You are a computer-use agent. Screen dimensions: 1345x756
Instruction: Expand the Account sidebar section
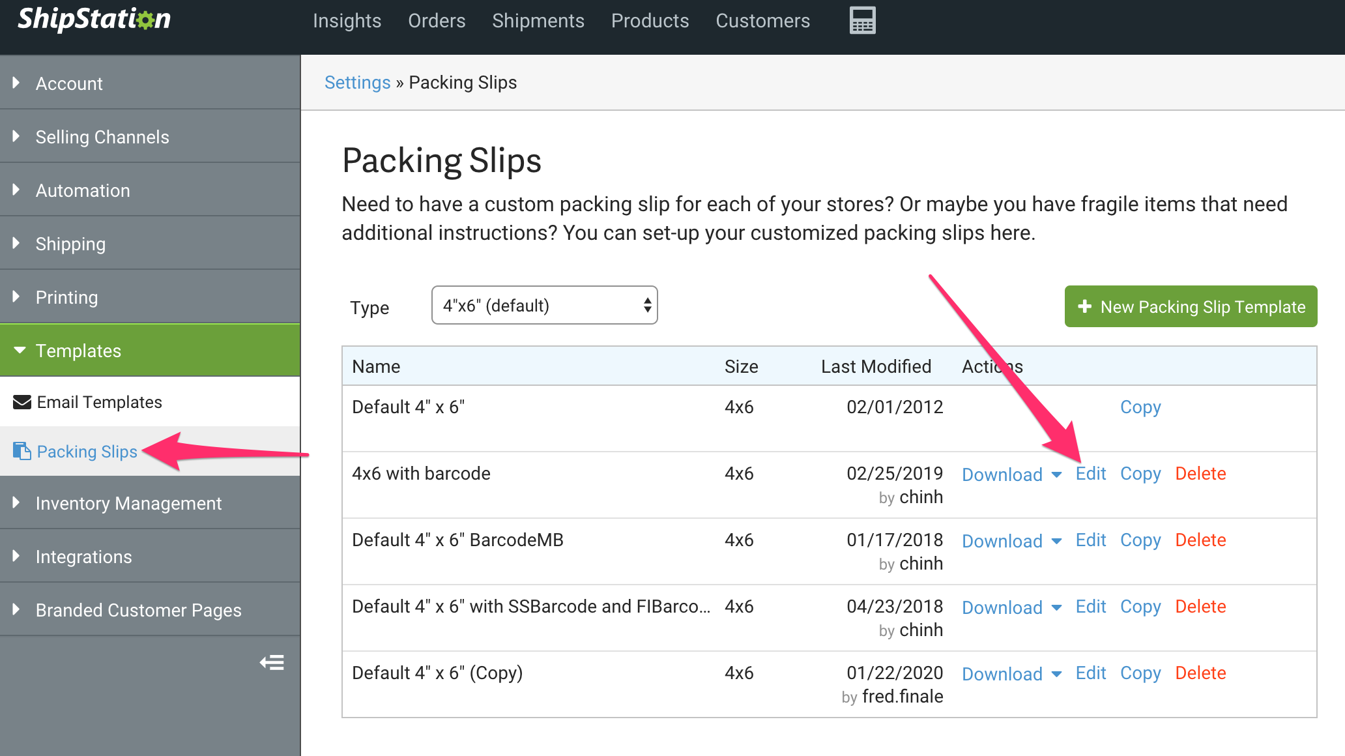tap(69, 83)
